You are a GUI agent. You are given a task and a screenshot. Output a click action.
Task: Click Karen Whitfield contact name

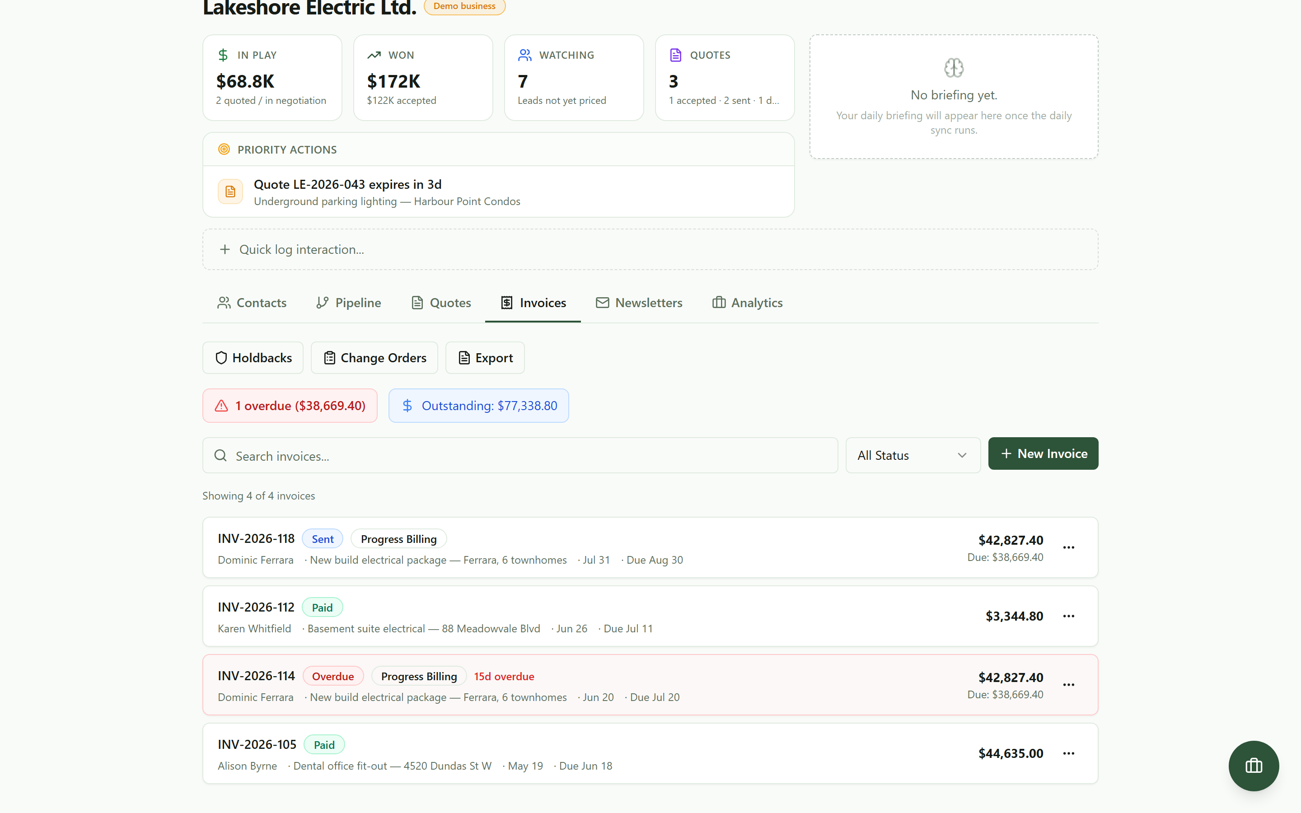pos(254,629)
